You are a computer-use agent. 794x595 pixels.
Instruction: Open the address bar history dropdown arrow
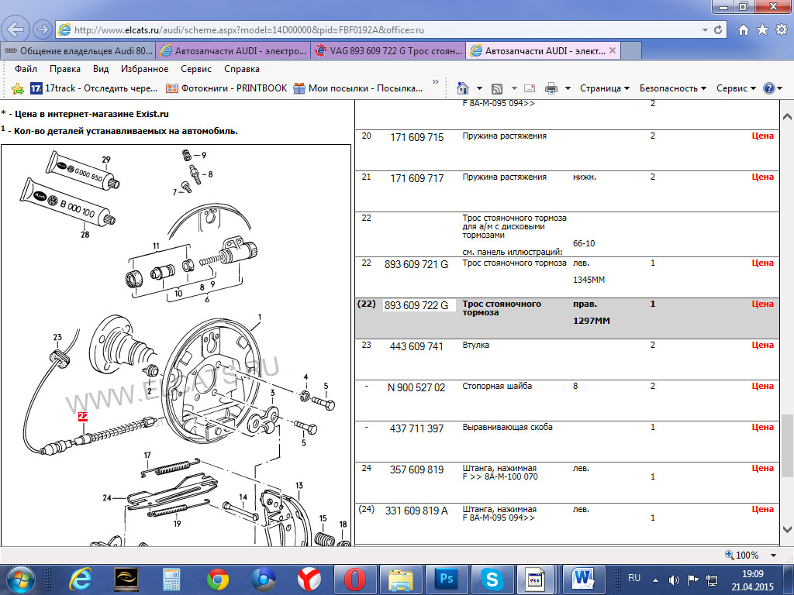coord(705,30)
